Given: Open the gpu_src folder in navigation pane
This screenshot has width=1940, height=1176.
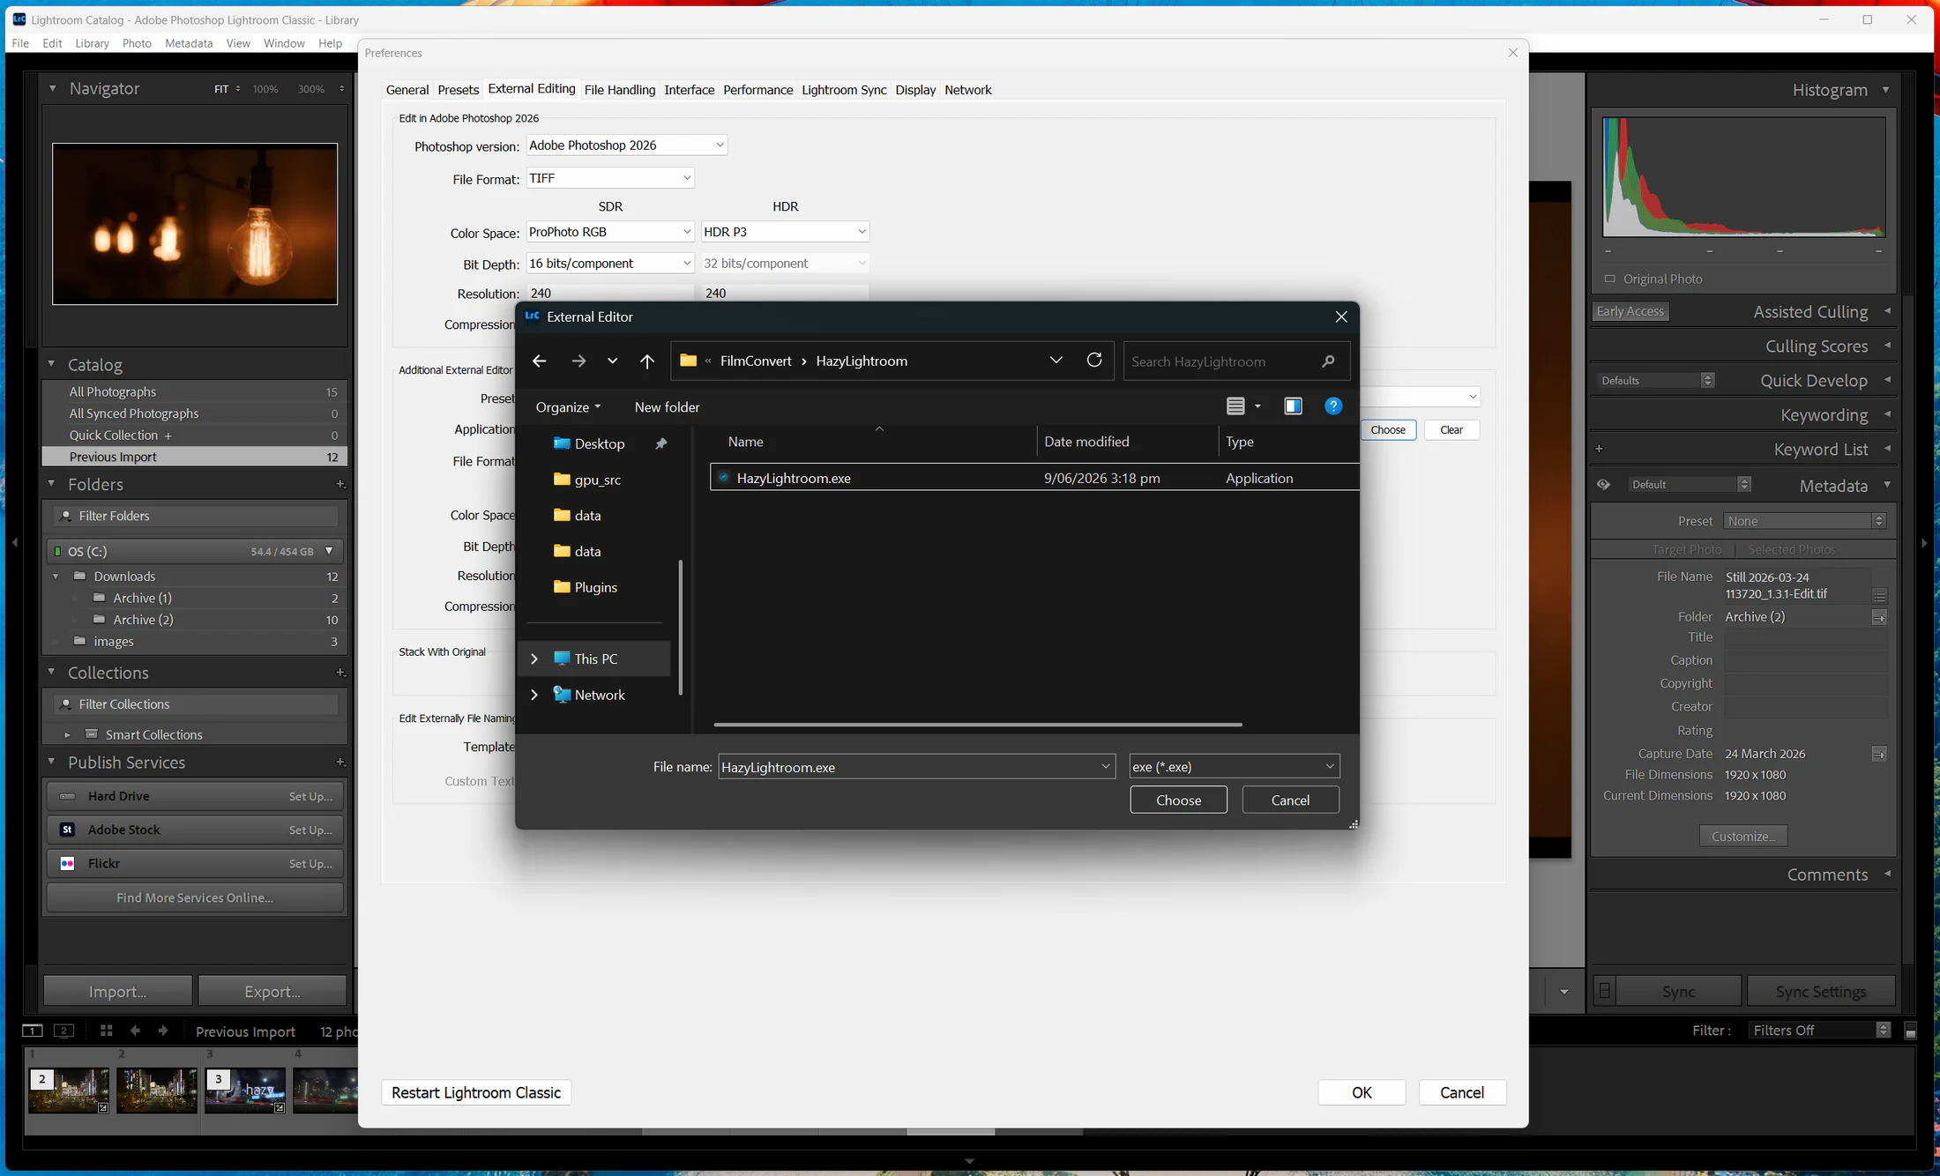Looking at the screenshot, I should [597, 480].
